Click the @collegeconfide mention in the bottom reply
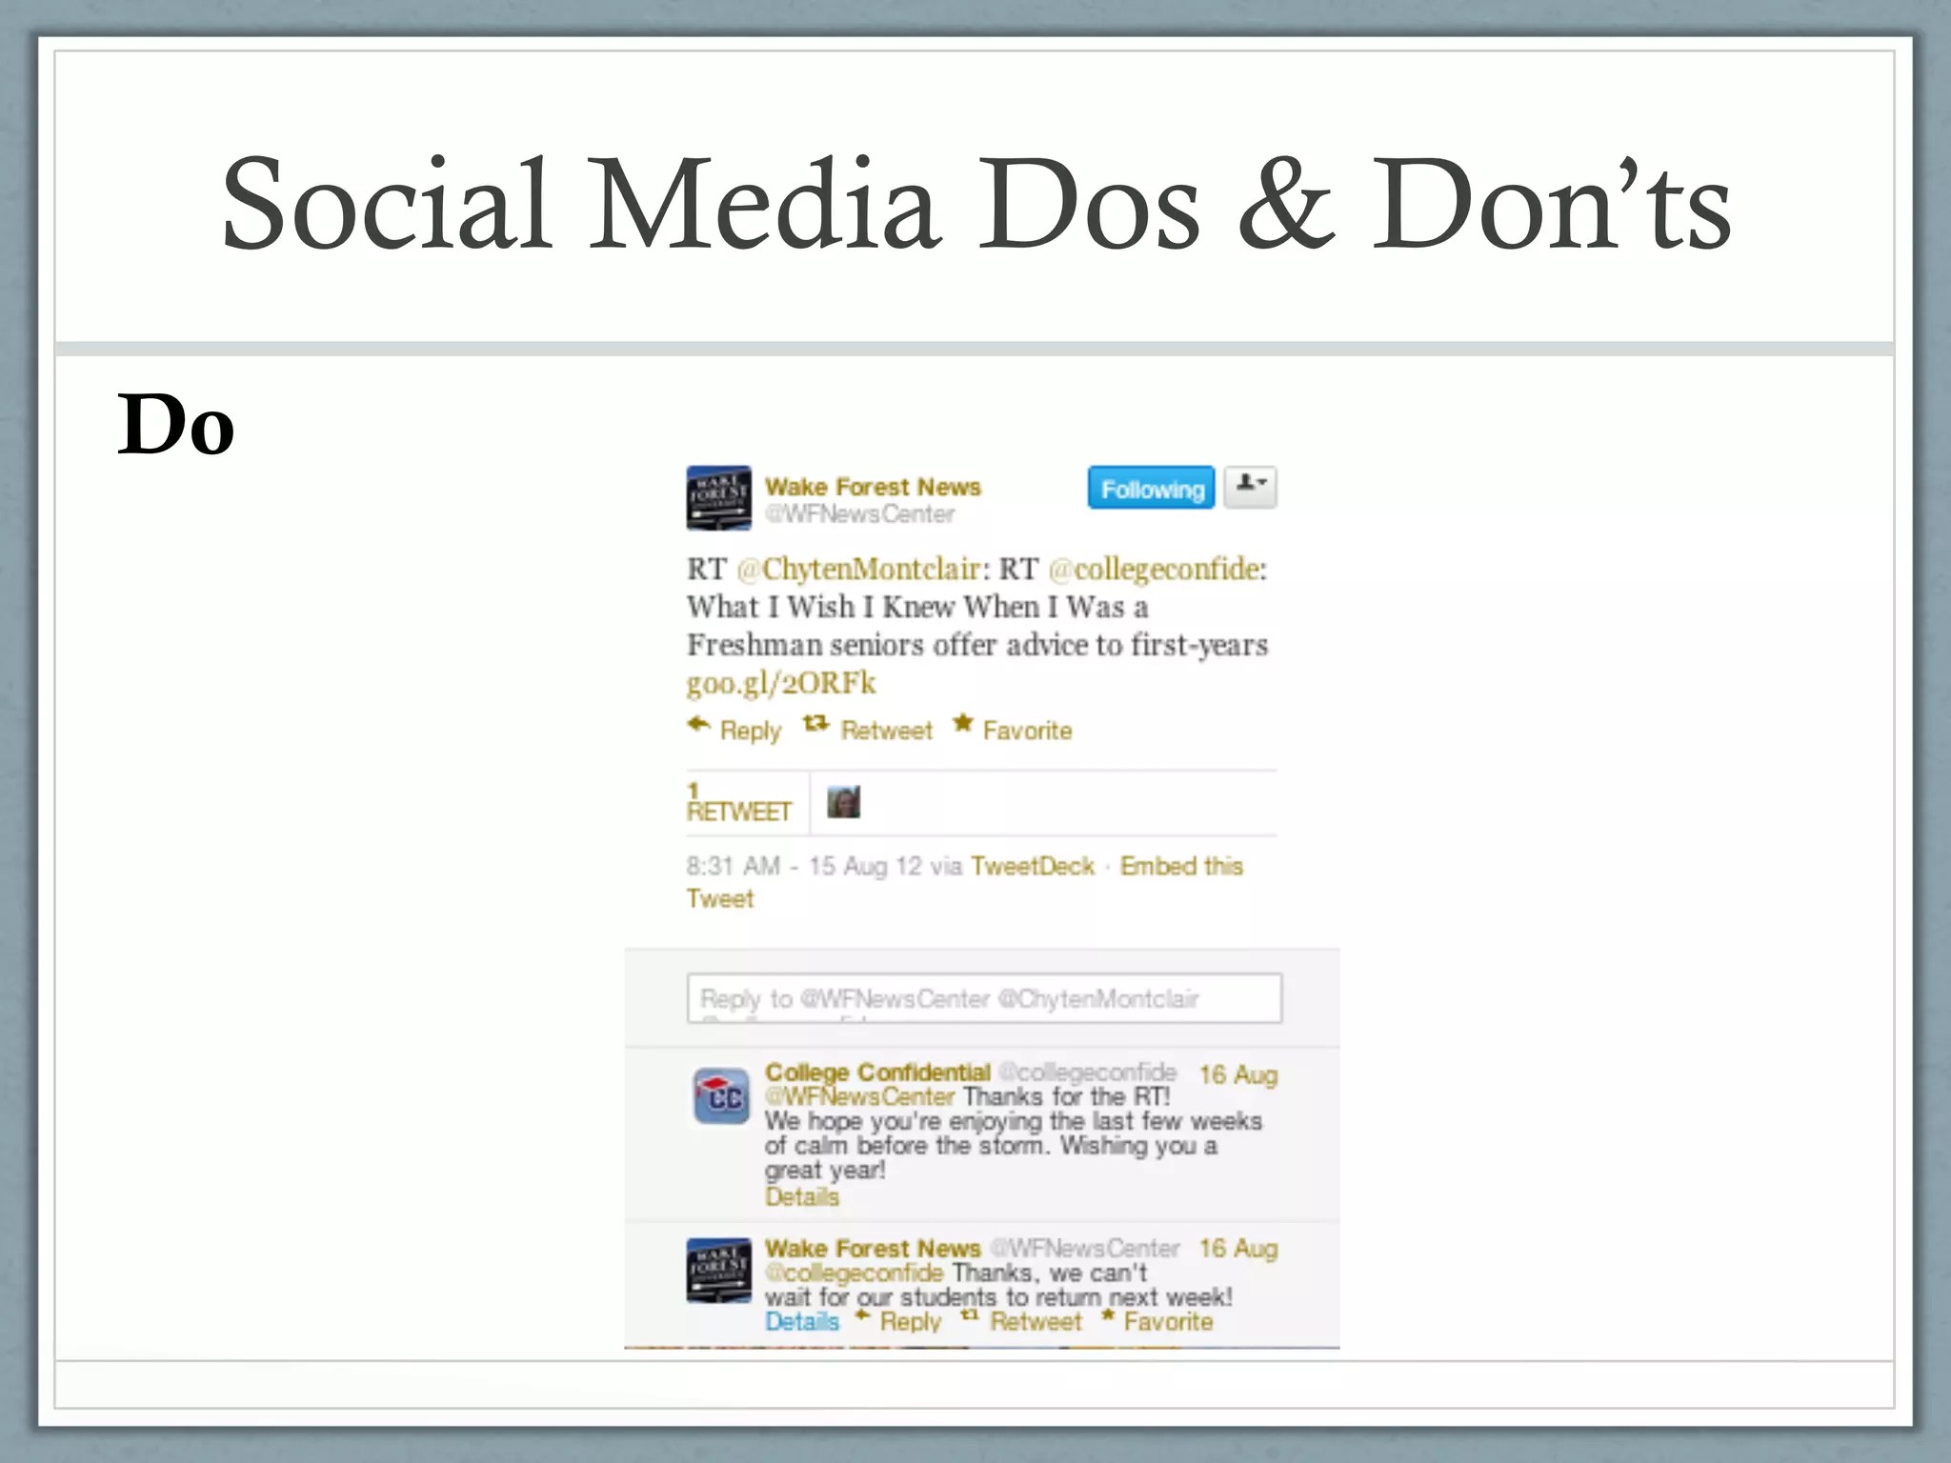The width and height of the screenshot is (1951, 1463). (854, 1273)
